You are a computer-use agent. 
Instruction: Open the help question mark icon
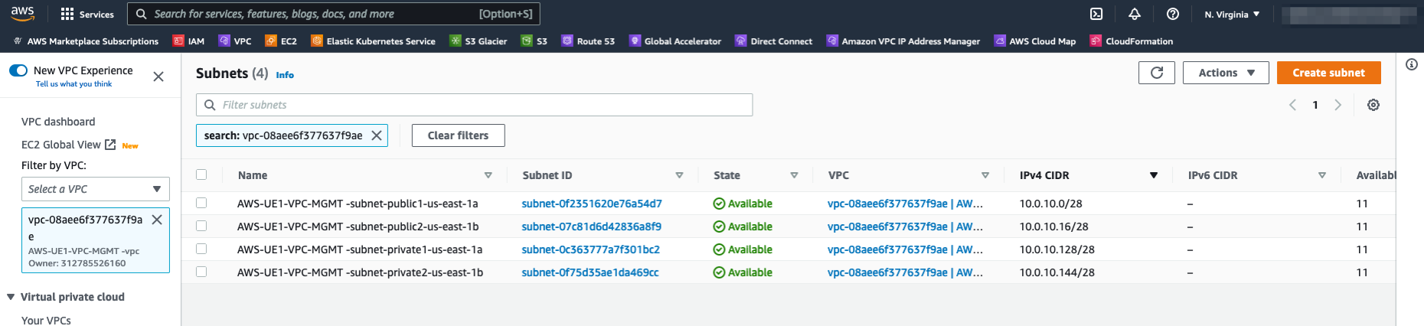[1173, 14]
